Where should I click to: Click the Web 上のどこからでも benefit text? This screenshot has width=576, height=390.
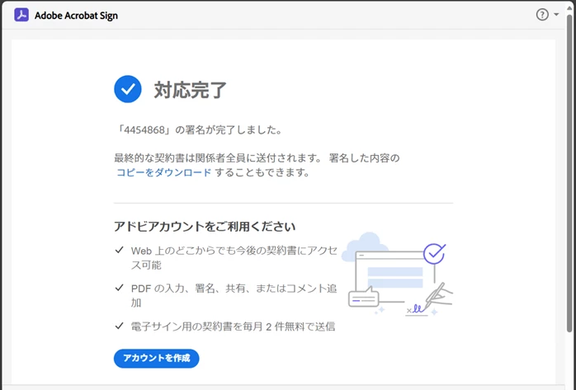click(234, 257)
